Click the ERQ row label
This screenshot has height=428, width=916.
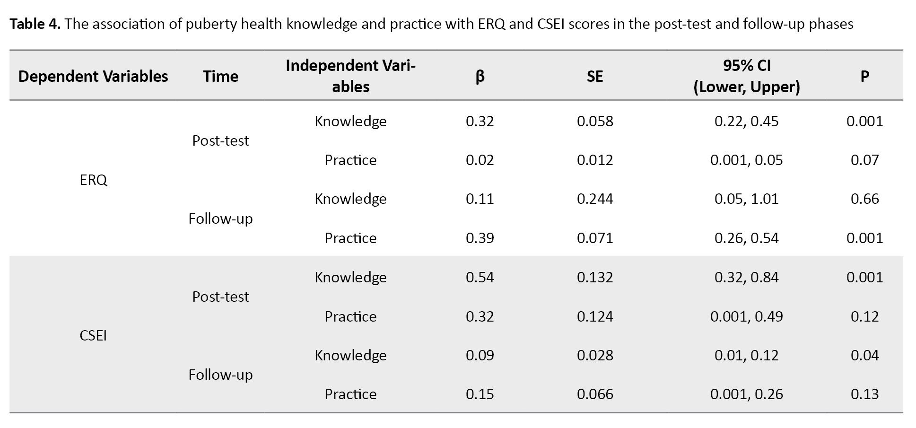coord(93,180)
